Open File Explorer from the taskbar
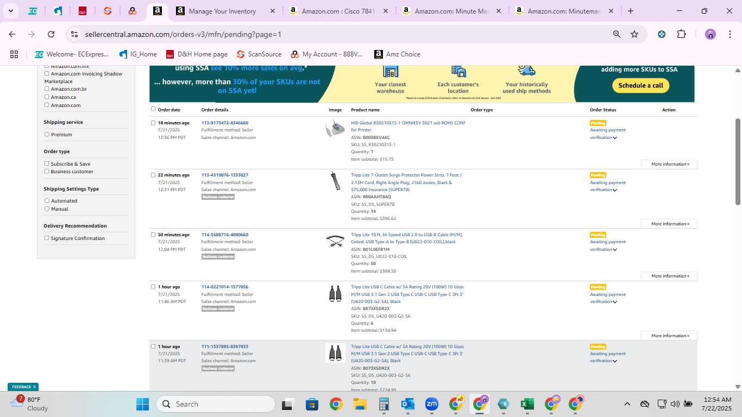Screen dimensions: 742x417 [360, 404]
